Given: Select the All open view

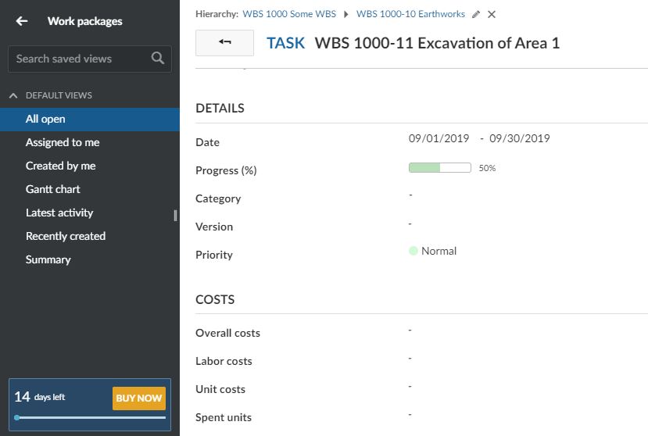Looking at the screenshot, I should [45, 119].
